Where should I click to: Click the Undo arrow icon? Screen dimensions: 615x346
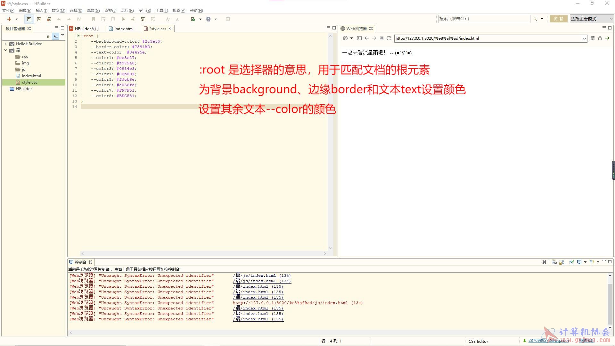click(59, 19)
